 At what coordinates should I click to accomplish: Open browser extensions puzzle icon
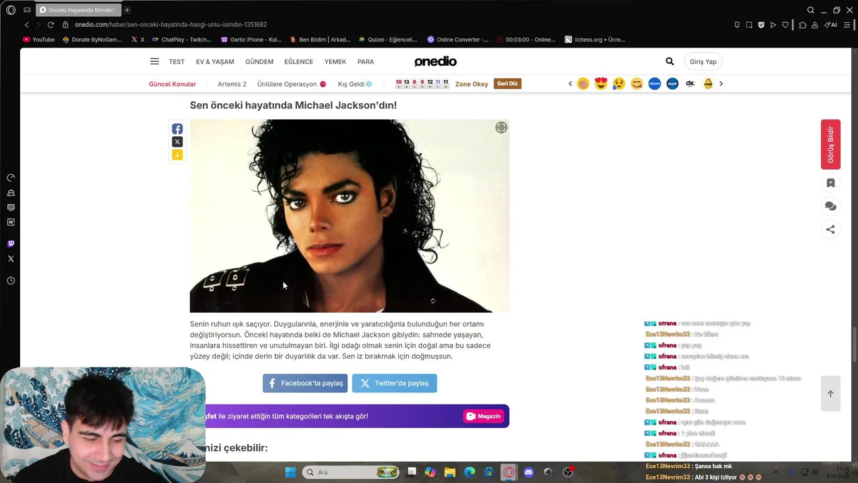pyautogui.click(x=802, y=25)
